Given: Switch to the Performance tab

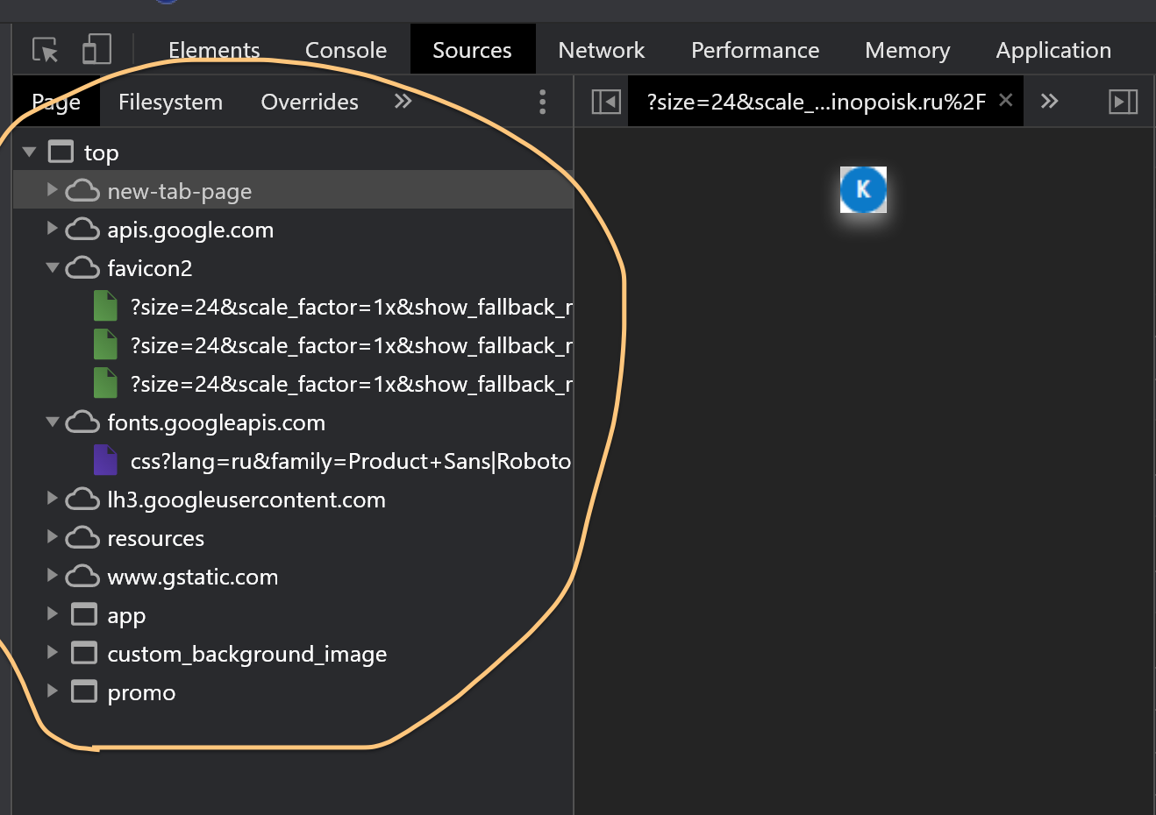Looking at the screenshot, I should tap(755, 50).
